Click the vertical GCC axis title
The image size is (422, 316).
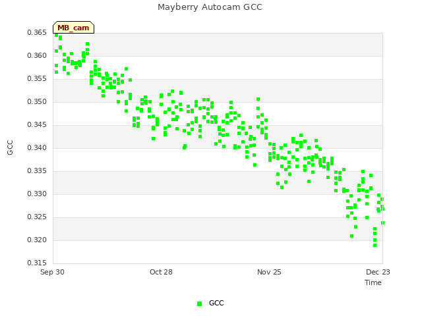click(10, 147)
